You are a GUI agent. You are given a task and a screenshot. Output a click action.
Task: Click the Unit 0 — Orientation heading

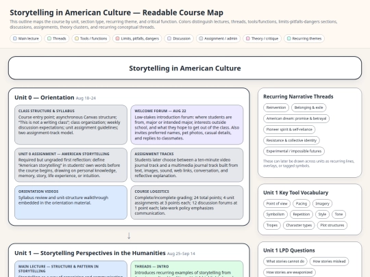coord(45,98)
